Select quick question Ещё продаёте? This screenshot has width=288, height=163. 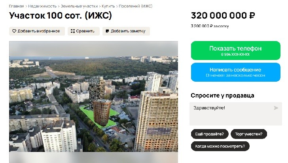click(210, 134)
